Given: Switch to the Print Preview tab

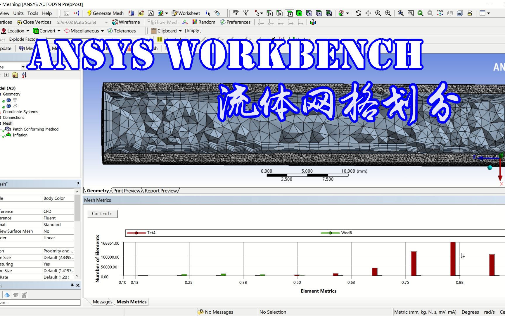Looking at the screenshot, I should pyautogui.click(x=127, y=190).
